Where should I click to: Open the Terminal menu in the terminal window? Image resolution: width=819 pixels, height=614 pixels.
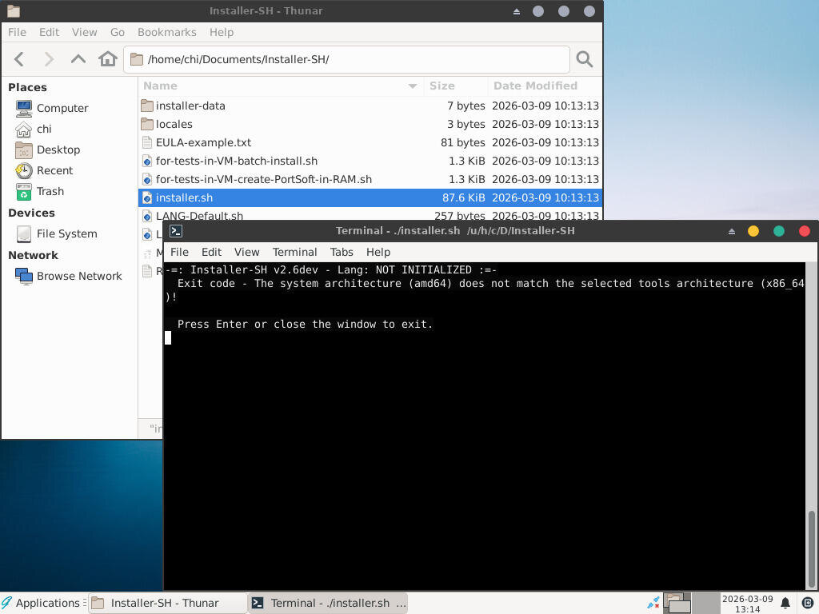(294, 252)
